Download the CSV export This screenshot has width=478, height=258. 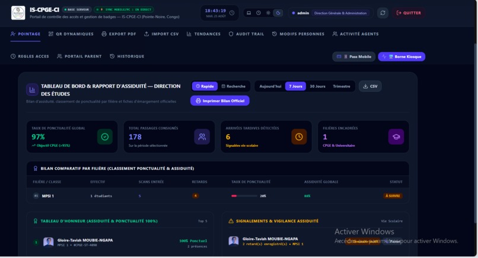pyautogui.click(x=370, y=86)
